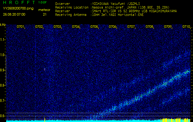Click the yellow spike in the bottom level bar

tap(45, 120)
